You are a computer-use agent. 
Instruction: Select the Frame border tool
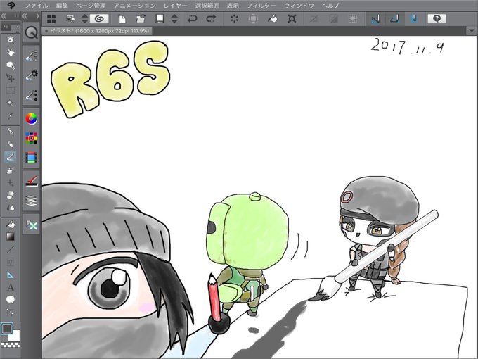coord(11,263)
